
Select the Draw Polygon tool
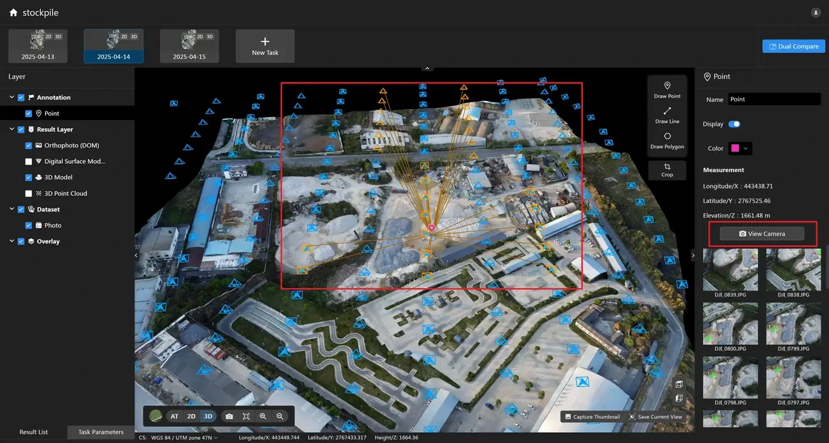pos(667,140)
